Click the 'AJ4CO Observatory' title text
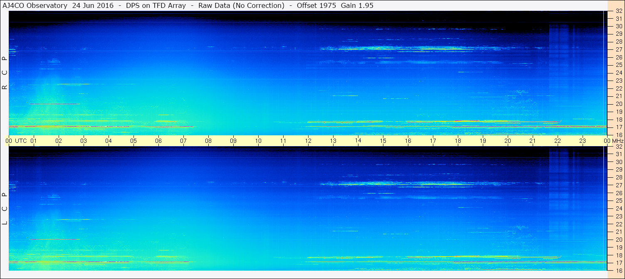 pos(35,5)
